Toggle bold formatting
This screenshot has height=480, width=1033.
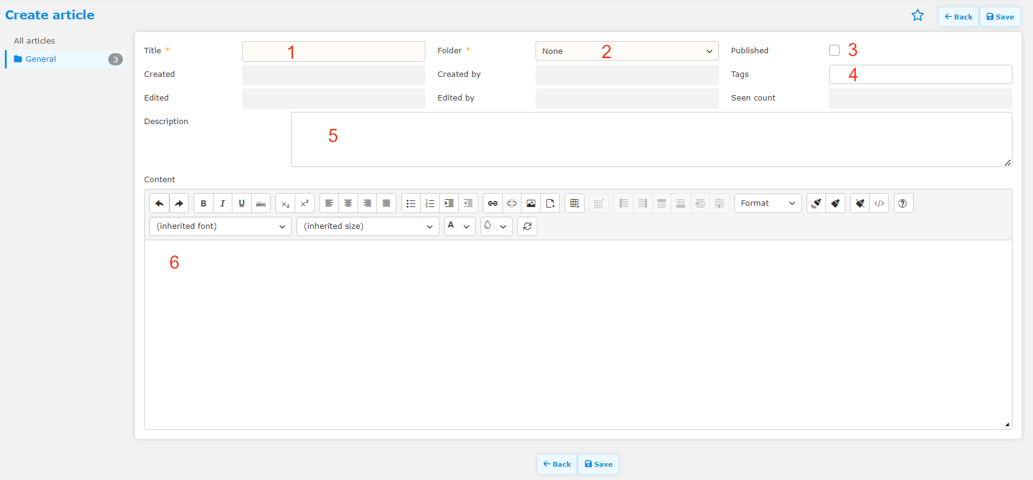[203, 203]
